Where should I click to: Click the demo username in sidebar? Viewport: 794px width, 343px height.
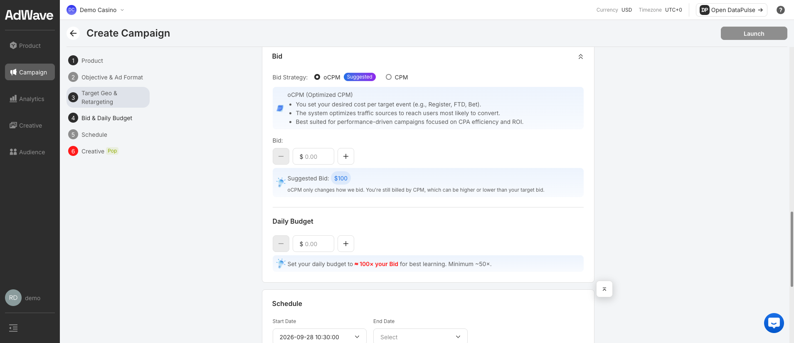coord(32,298)
